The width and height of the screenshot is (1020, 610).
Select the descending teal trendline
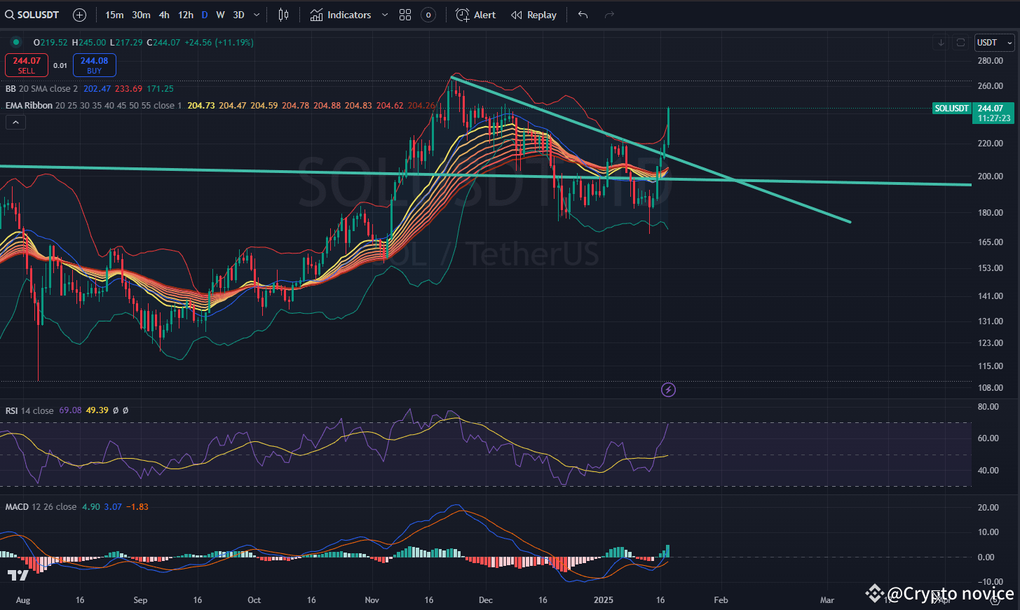650,149
